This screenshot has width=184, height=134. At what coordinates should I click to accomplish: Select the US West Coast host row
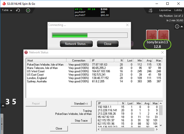94,71
